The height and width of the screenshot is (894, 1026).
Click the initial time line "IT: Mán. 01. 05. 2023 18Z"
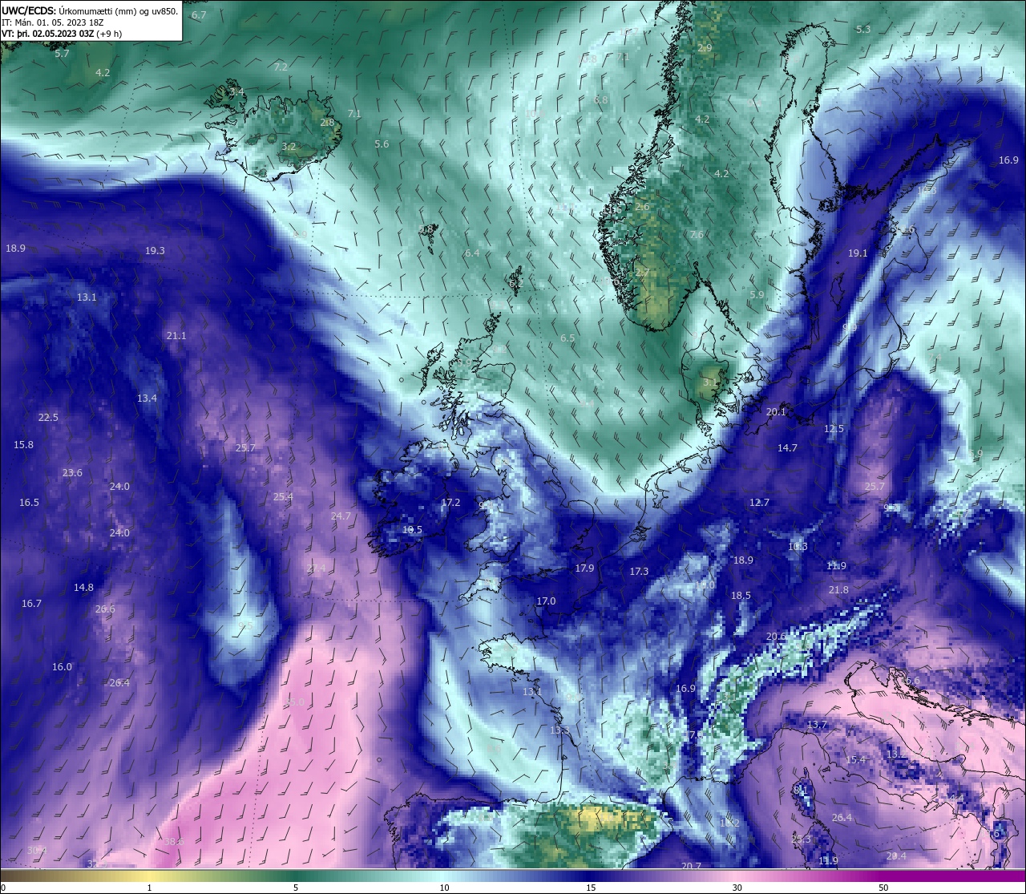coord(52,22)
